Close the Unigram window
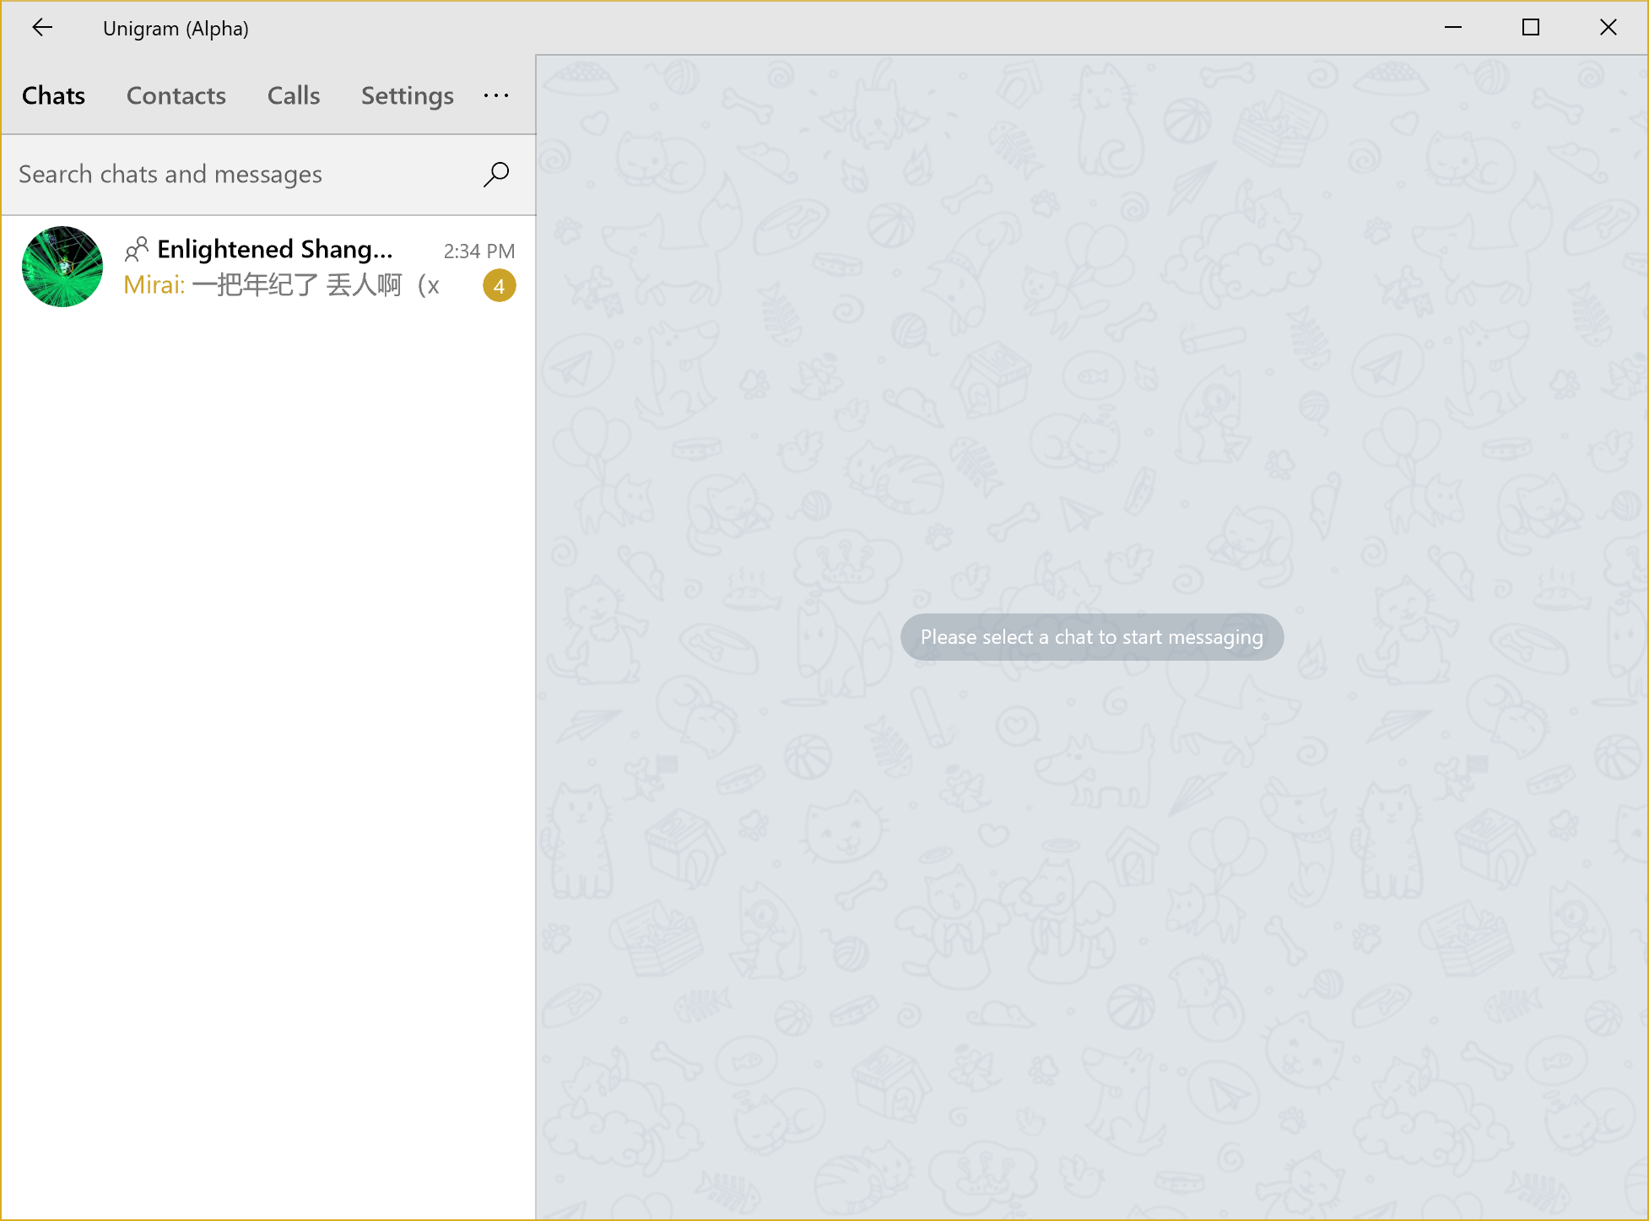The height and width of the screenshot is (1221, 1649). [x=1607, y=27]
